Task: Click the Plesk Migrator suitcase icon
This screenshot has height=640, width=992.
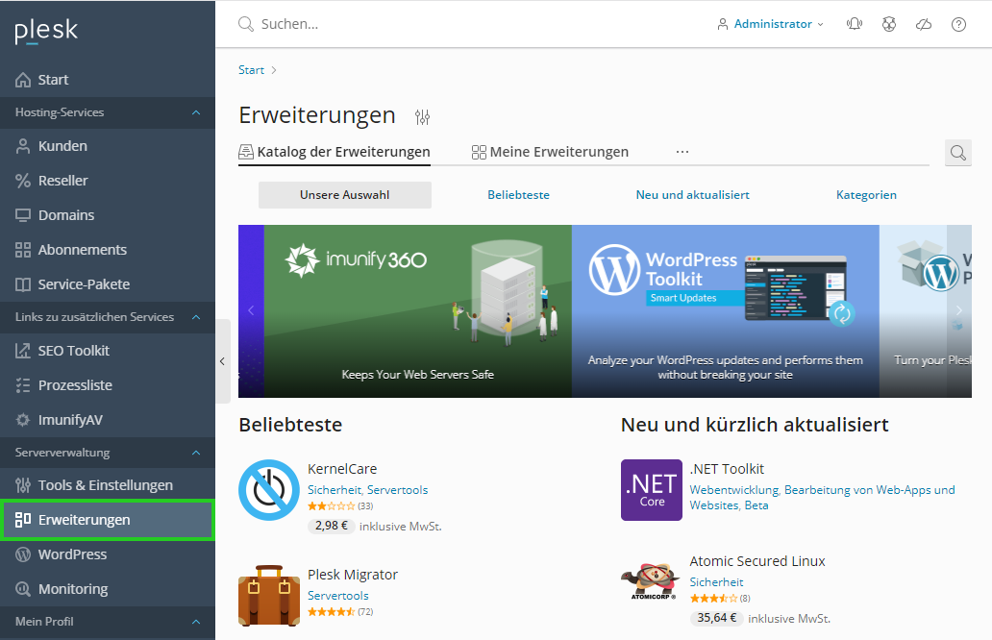Action: (269, 596)
